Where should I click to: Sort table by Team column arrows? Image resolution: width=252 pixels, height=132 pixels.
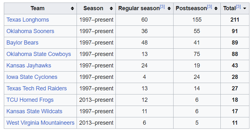coord(73,9)
